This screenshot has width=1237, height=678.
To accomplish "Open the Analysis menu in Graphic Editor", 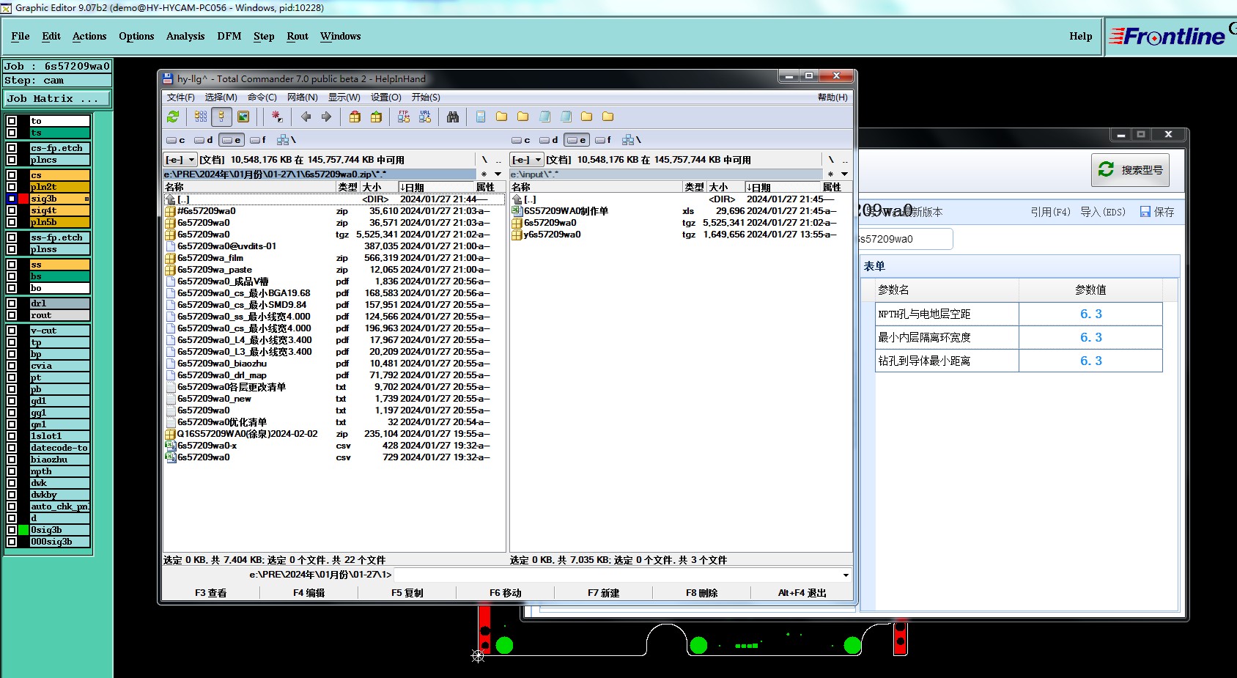I will (185, 36).
